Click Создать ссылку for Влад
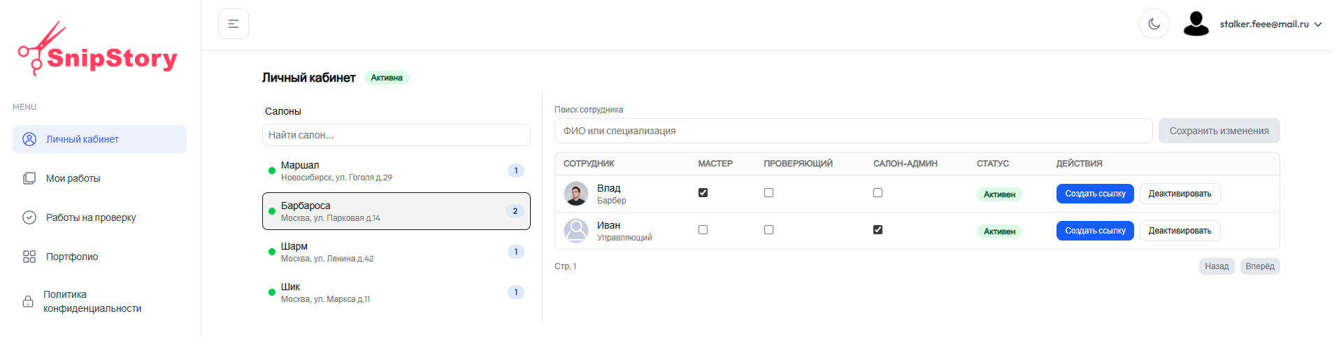The image size is (1332, 337). point(1095,194)
